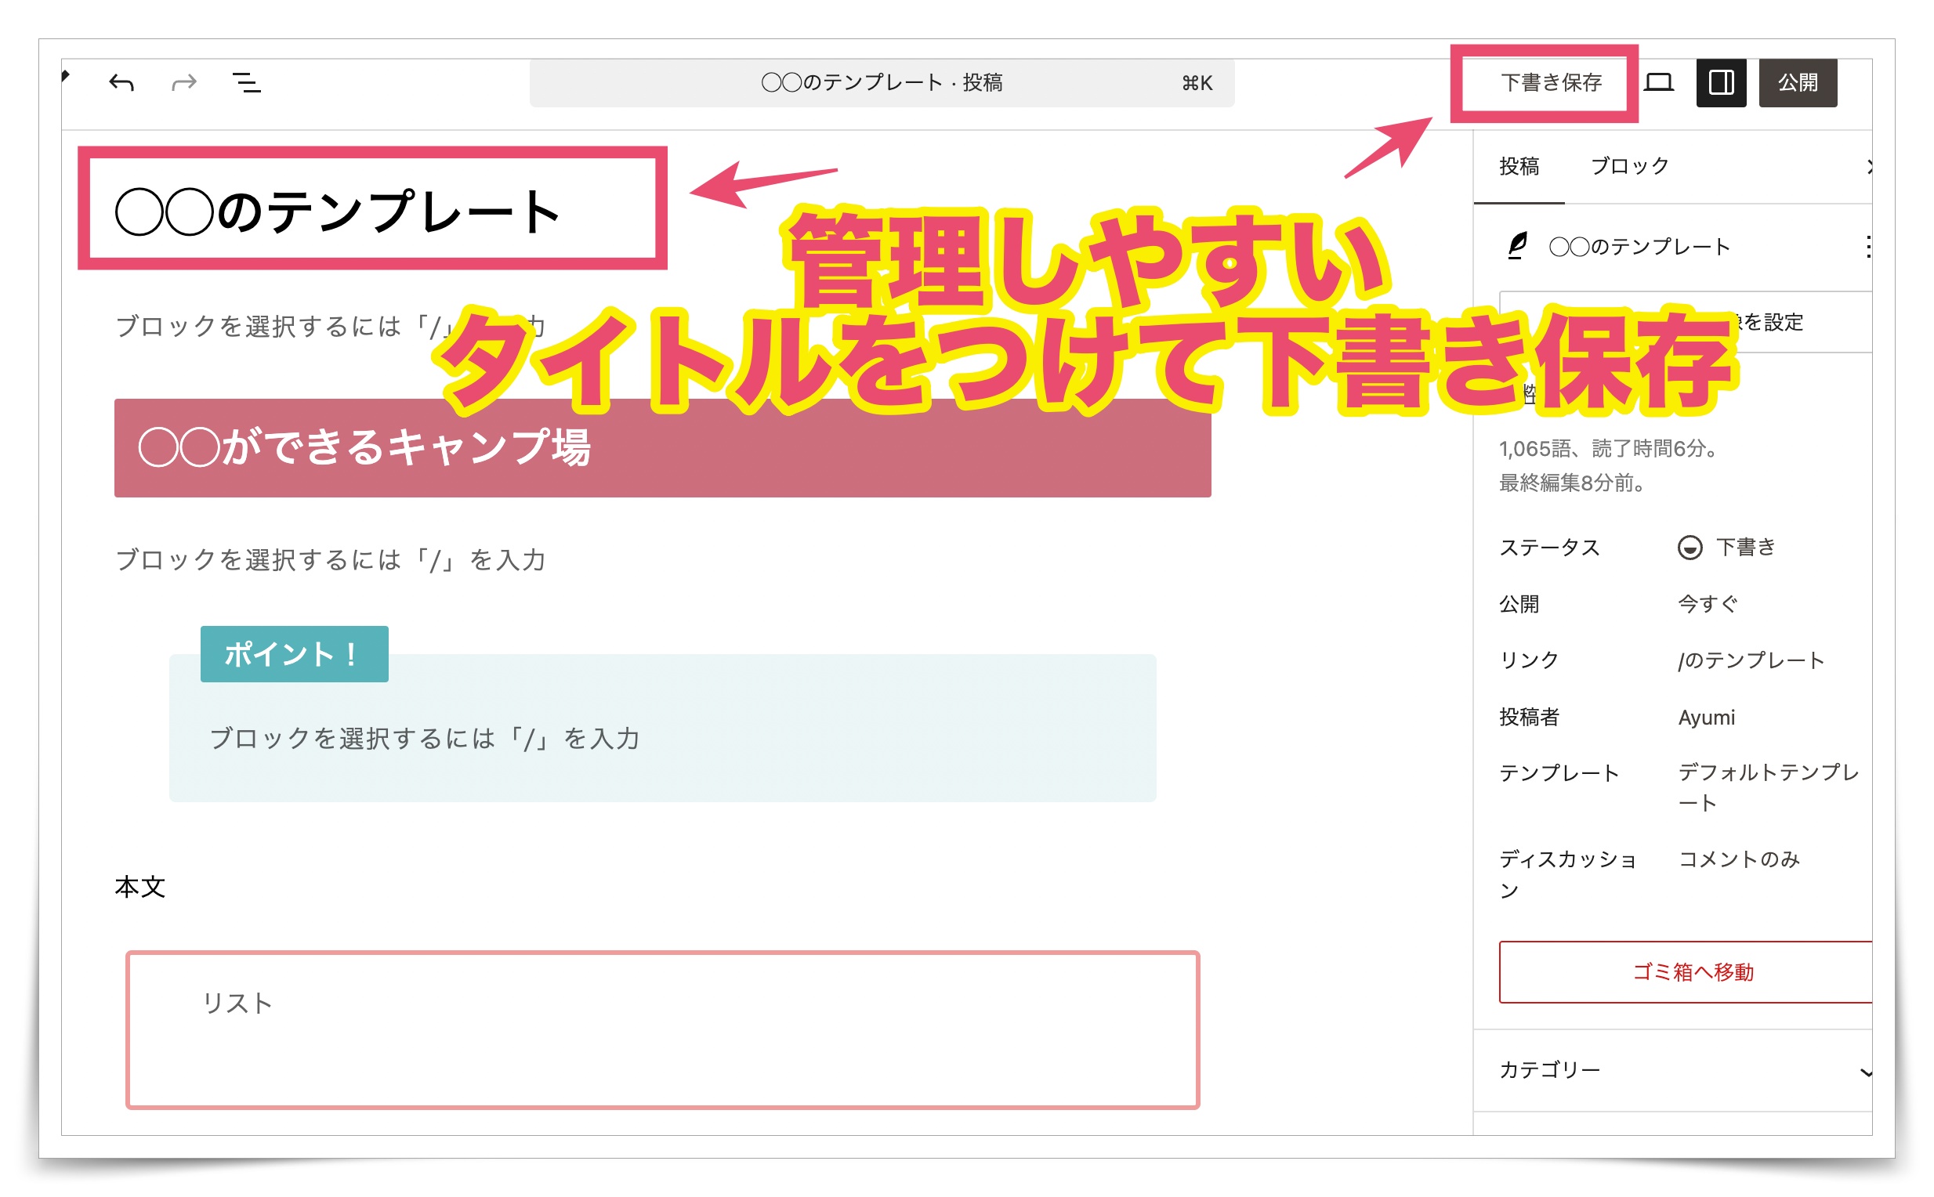
Task: Edit the link /のテンプレート
Action: pyautogui.click(x=1751, y=660)
